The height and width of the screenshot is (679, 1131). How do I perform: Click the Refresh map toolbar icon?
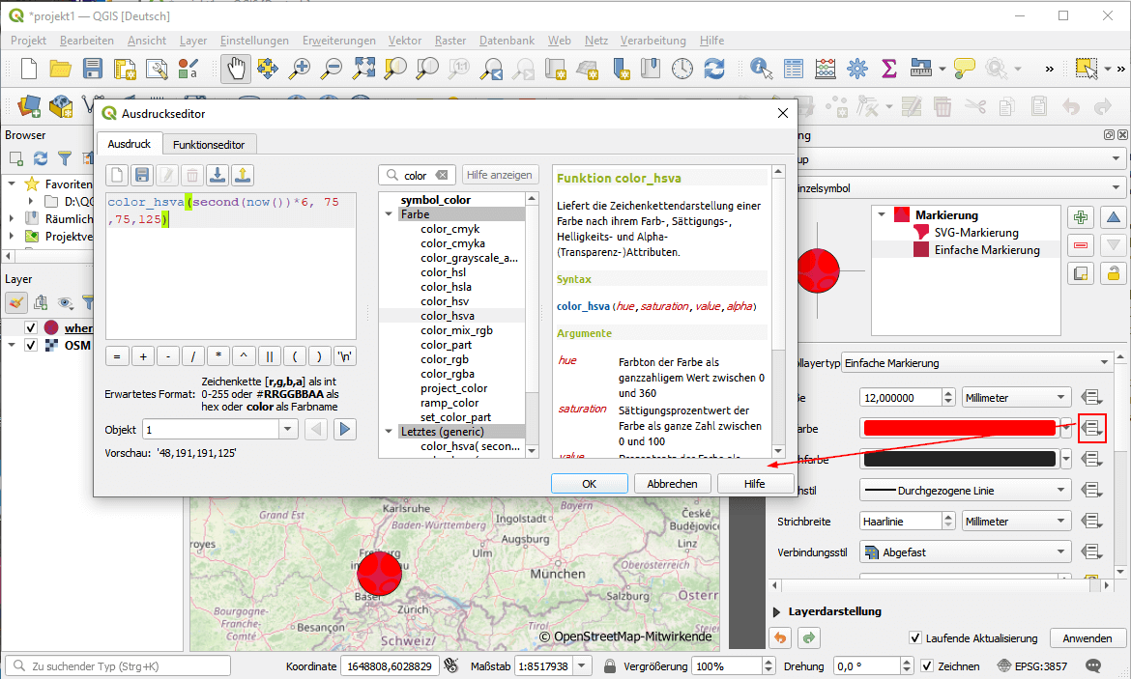pos(714,69)
